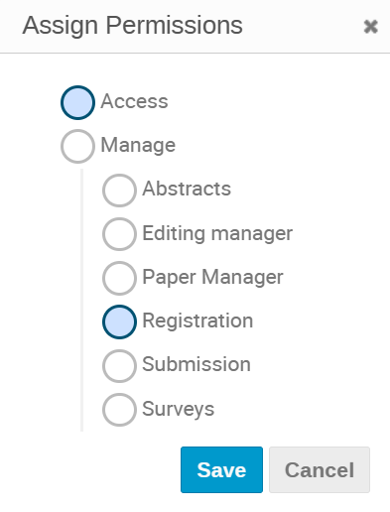This screenshot has height=512, width=390.
Task: Tick the Editing manager circle
Action: [119, 234]
